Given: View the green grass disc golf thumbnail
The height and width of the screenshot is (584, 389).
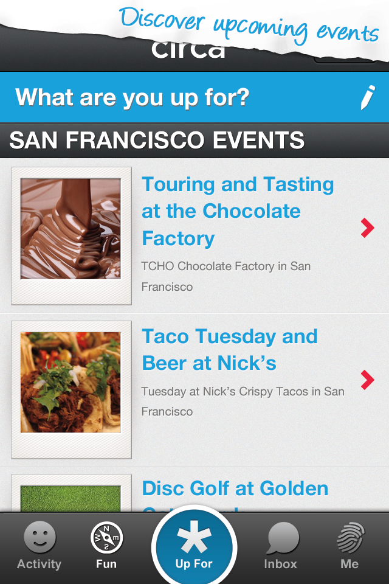Looking at the screenshot, I should (71, 499).
